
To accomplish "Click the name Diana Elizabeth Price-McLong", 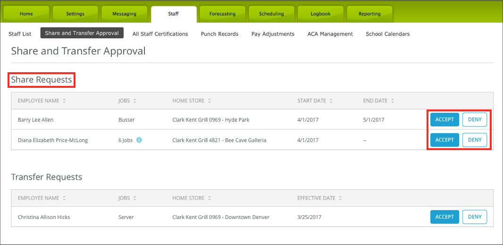I will (53, 140).
